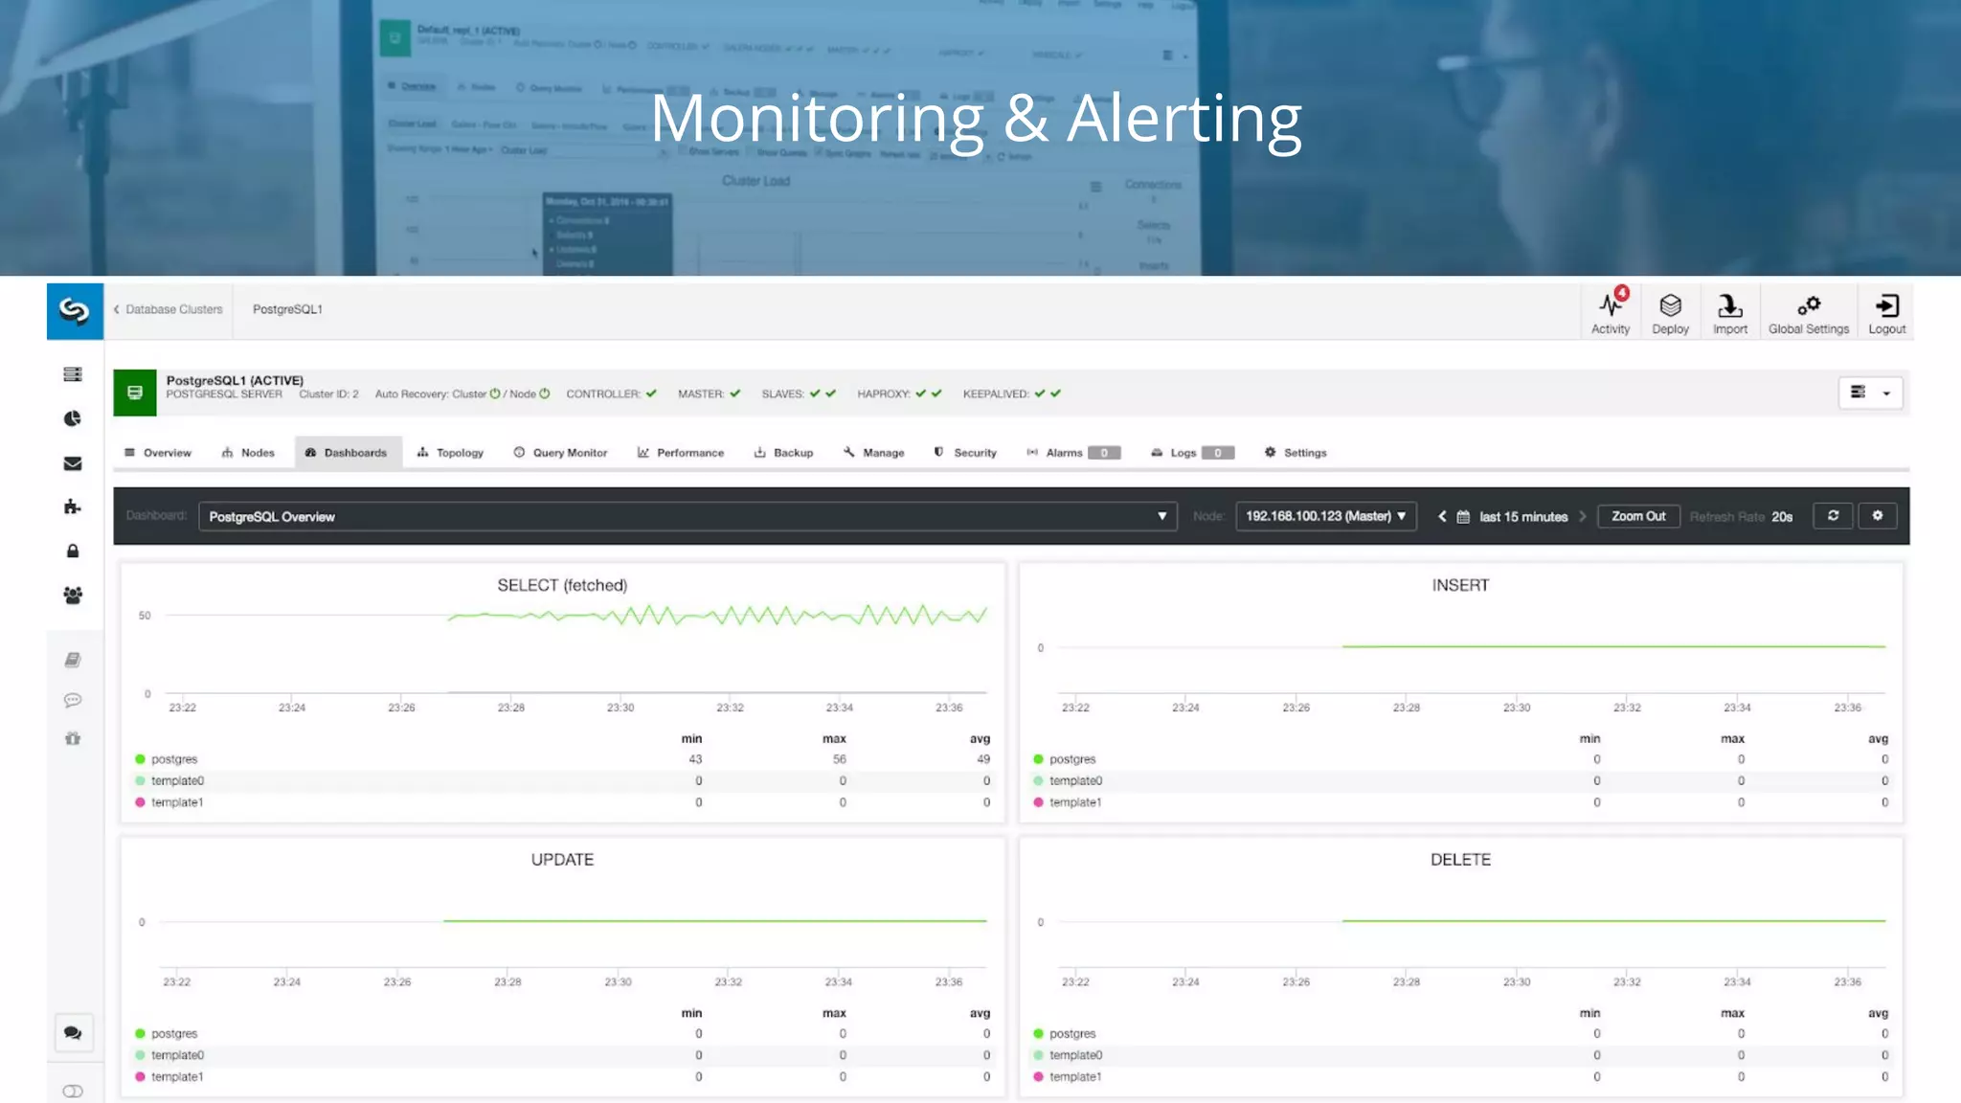Open the Security tab
Screen dimensions: 1961x1103
pyautogui.click(x=965, y=453)
